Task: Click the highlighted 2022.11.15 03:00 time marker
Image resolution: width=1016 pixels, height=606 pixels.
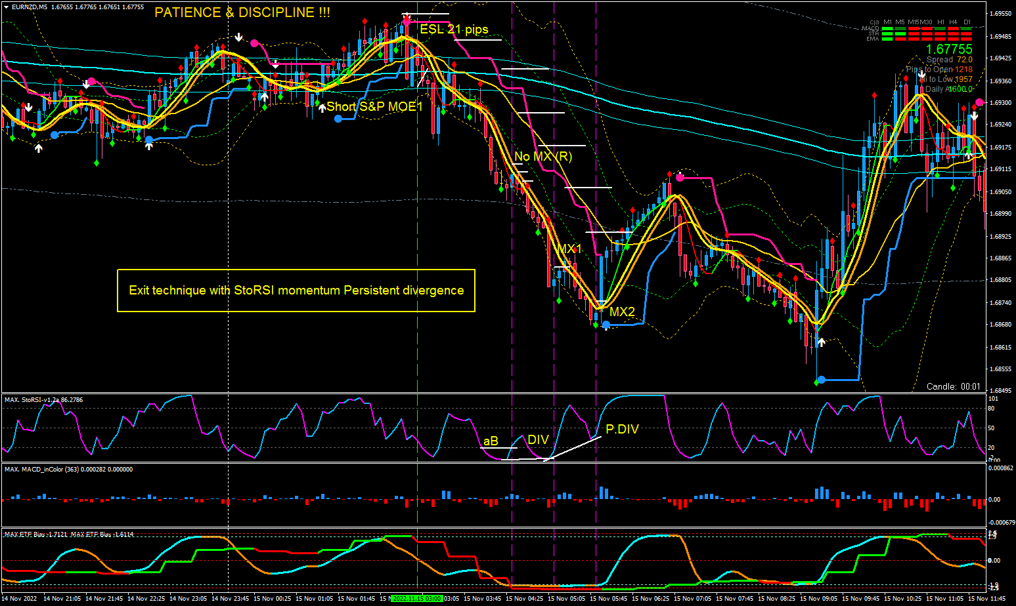Action: click(x=416, y=598)
